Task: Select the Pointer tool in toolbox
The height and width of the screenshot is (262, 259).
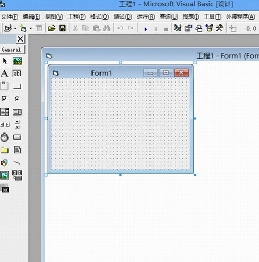Action: coord(5,61)
